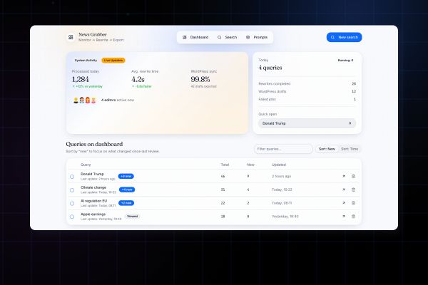428x285 pixels.
Task: Open the Donald Trump query via arrow icon
Action: point(344,176)
